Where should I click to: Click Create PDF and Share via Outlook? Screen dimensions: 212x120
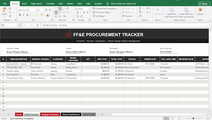coord(186,13)
